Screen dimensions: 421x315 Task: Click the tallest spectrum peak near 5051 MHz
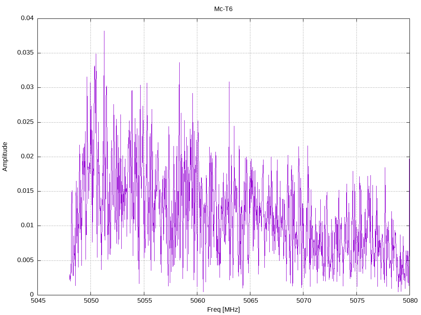tap(104, 31)
